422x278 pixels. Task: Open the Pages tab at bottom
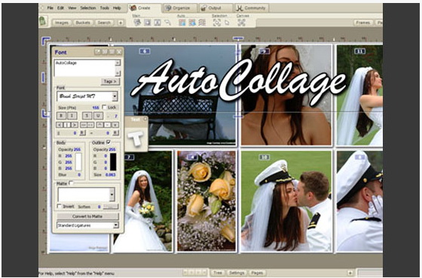tap(257, 273)
